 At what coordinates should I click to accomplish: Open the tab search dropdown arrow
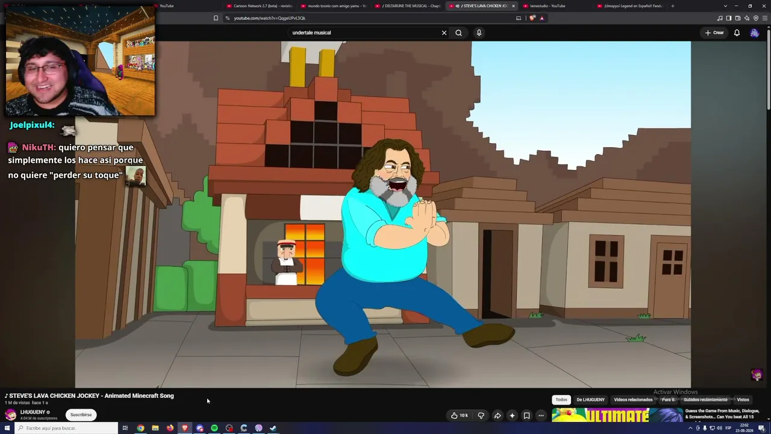click(725, 6)
